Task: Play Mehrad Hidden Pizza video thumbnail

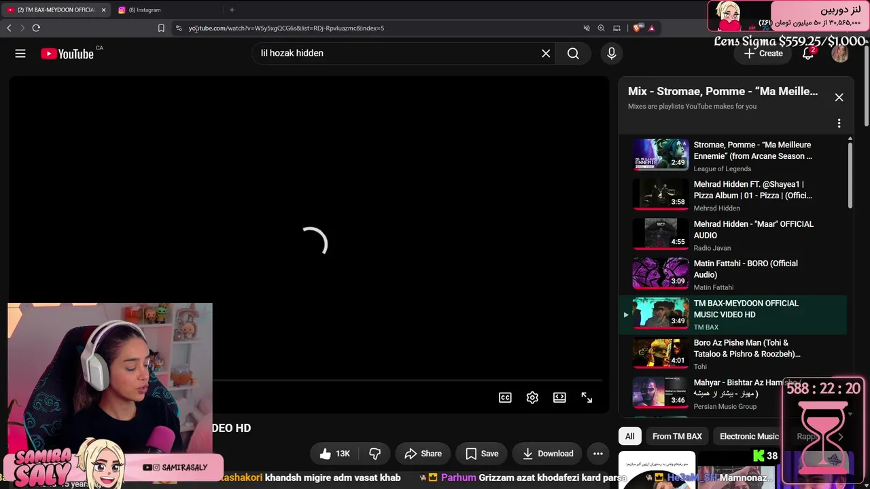Action: [x=661, y=194]
